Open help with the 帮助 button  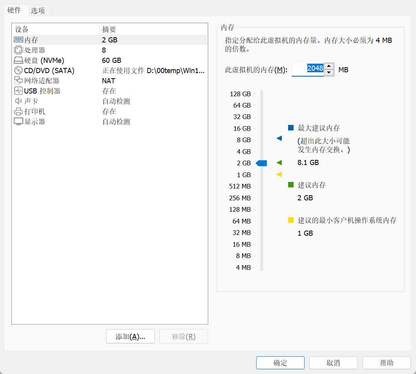pyautogui.click(x=386, y=363)
